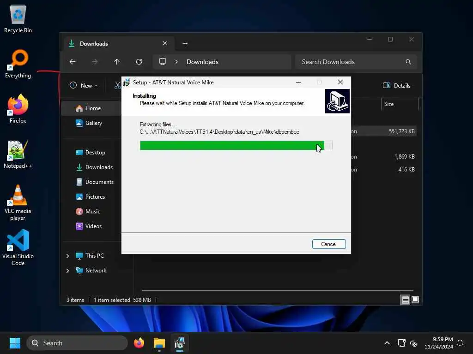Open File Explorer from the taskbar
This screenshot has height=354, width=473.
tap(159, 343)
